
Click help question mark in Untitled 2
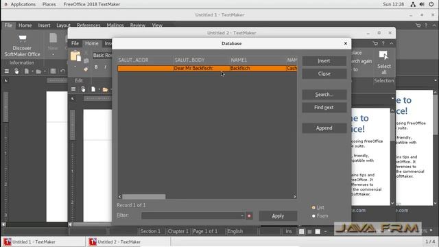[383, 43]
